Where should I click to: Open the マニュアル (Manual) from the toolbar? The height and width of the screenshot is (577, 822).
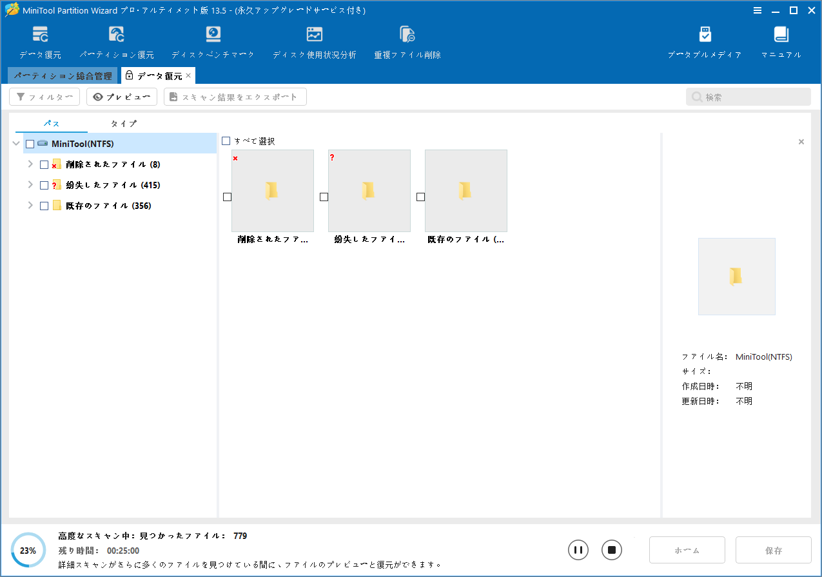coord(780,41)
